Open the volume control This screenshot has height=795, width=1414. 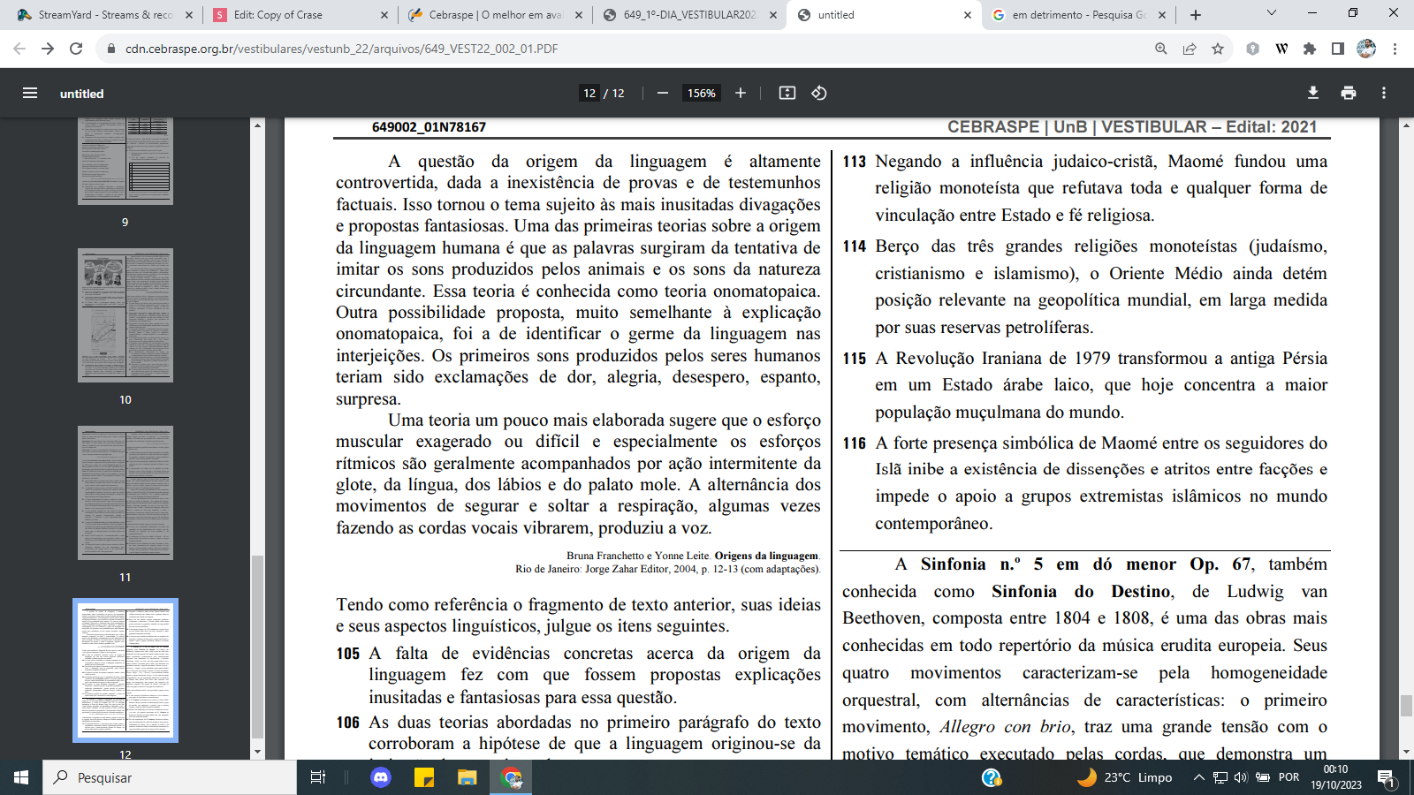point(1241,777)
